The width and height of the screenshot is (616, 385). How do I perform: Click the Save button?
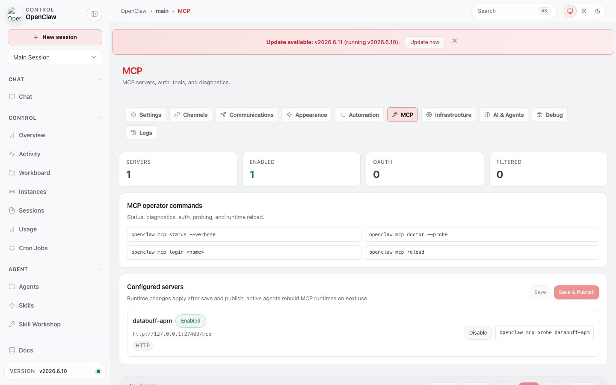540,292
